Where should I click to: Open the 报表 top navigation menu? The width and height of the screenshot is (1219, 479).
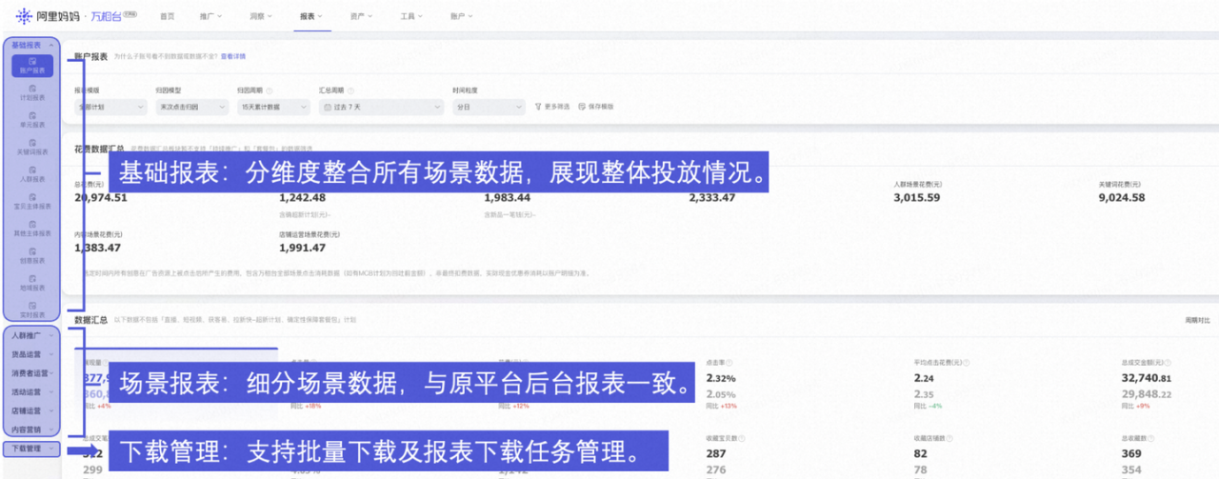[310, 16]
